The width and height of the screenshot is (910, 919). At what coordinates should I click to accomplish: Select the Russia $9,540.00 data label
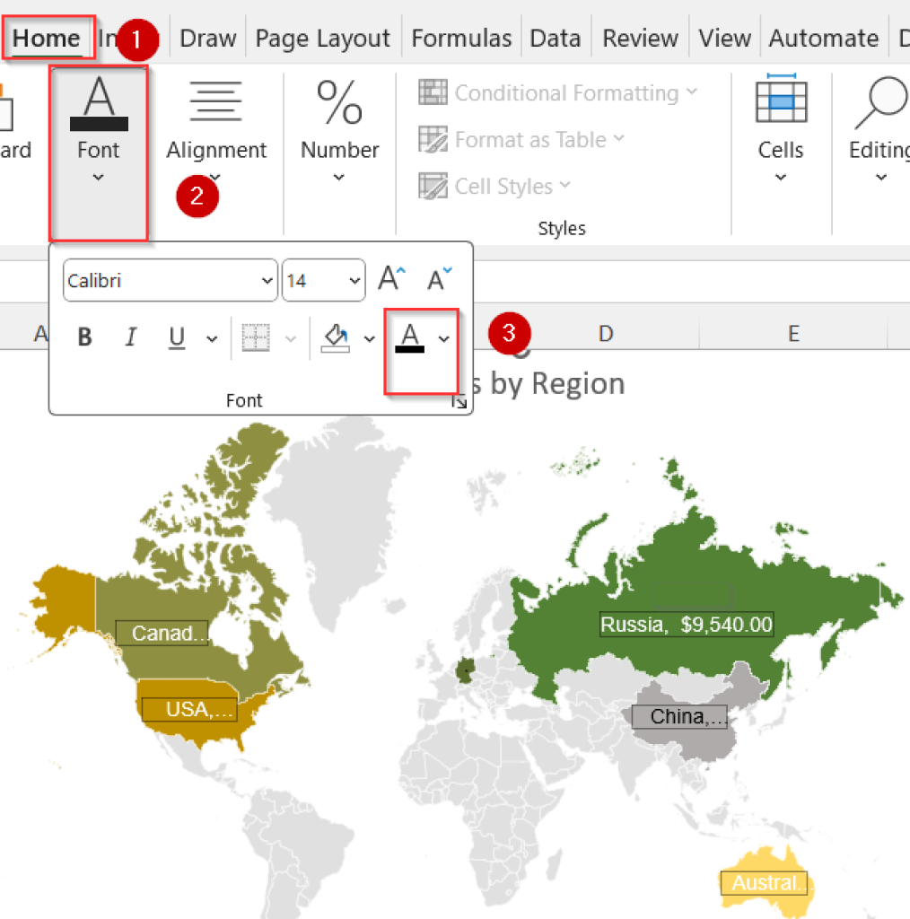[x=686, y=624]
